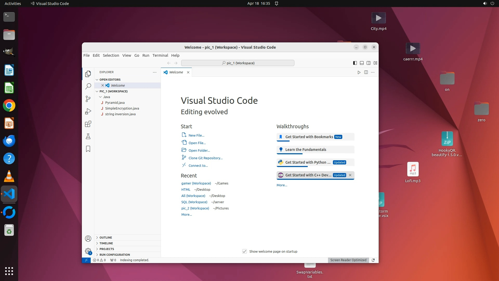The image size is (499, 281).
Task: Click the Clone Git Repository link
Action: pyautogui.click(x=205, y=158)
